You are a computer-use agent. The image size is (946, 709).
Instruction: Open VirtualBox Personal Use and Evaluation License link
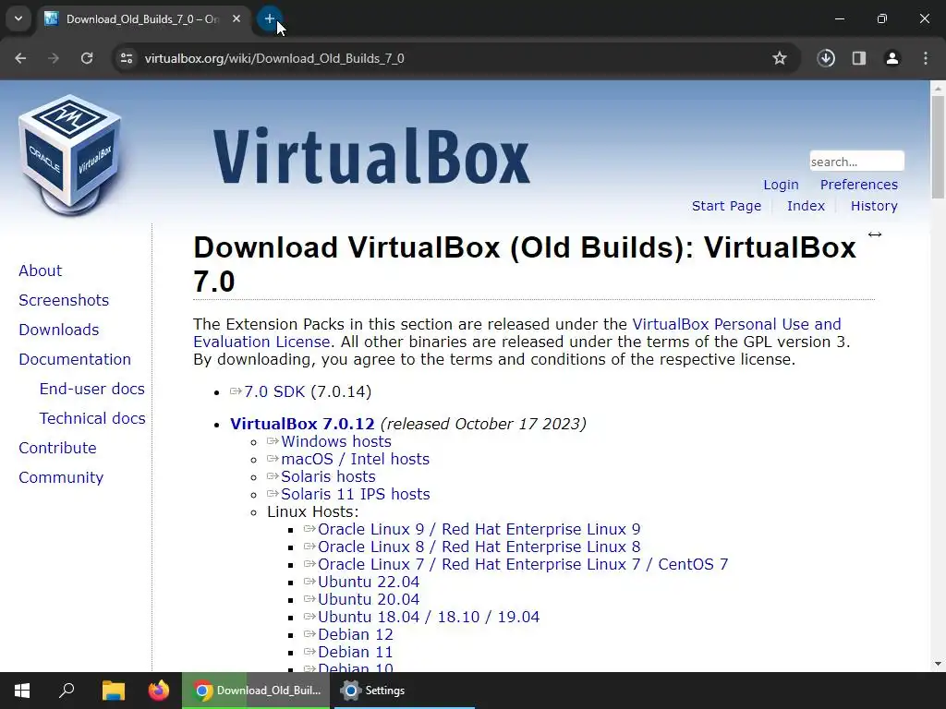tap(736, 324)
